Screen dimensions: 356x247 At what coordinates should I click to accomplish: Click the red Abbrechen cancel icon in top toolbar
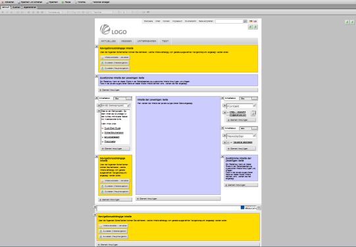coord(3,2)
